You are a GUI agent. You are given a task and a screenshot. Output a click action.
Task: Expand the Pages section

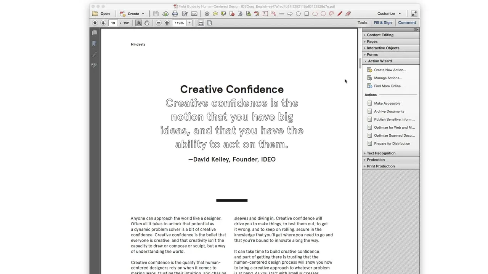coord(391,41)
